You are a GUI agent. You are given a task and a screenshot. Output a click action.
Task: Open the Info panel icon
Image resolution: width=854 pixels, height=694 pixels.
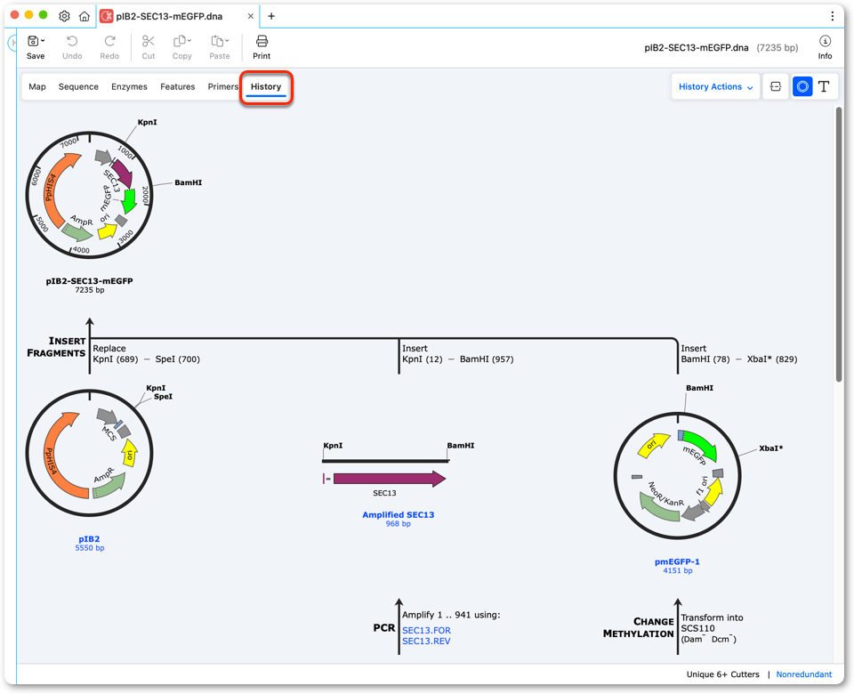pos(825,41)
